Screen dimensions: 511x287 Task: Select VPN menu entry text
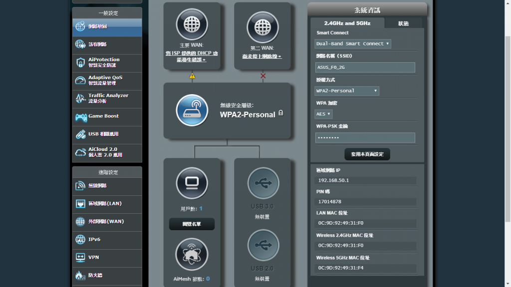(x=93, y=258)
